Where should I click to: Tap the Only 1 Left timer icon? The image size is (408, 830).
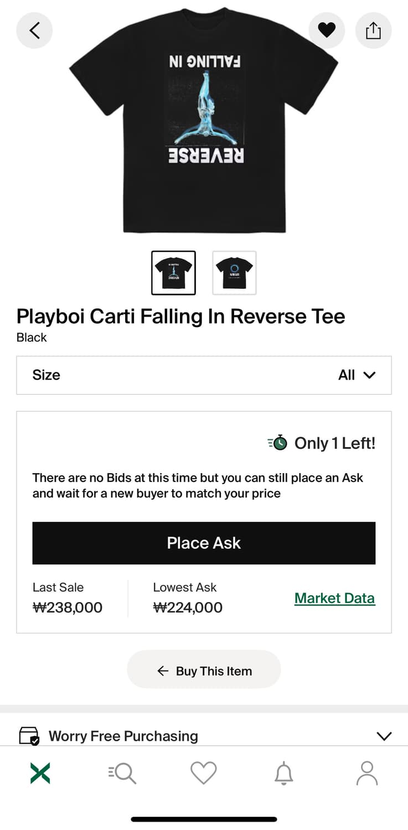coord(278,443)
